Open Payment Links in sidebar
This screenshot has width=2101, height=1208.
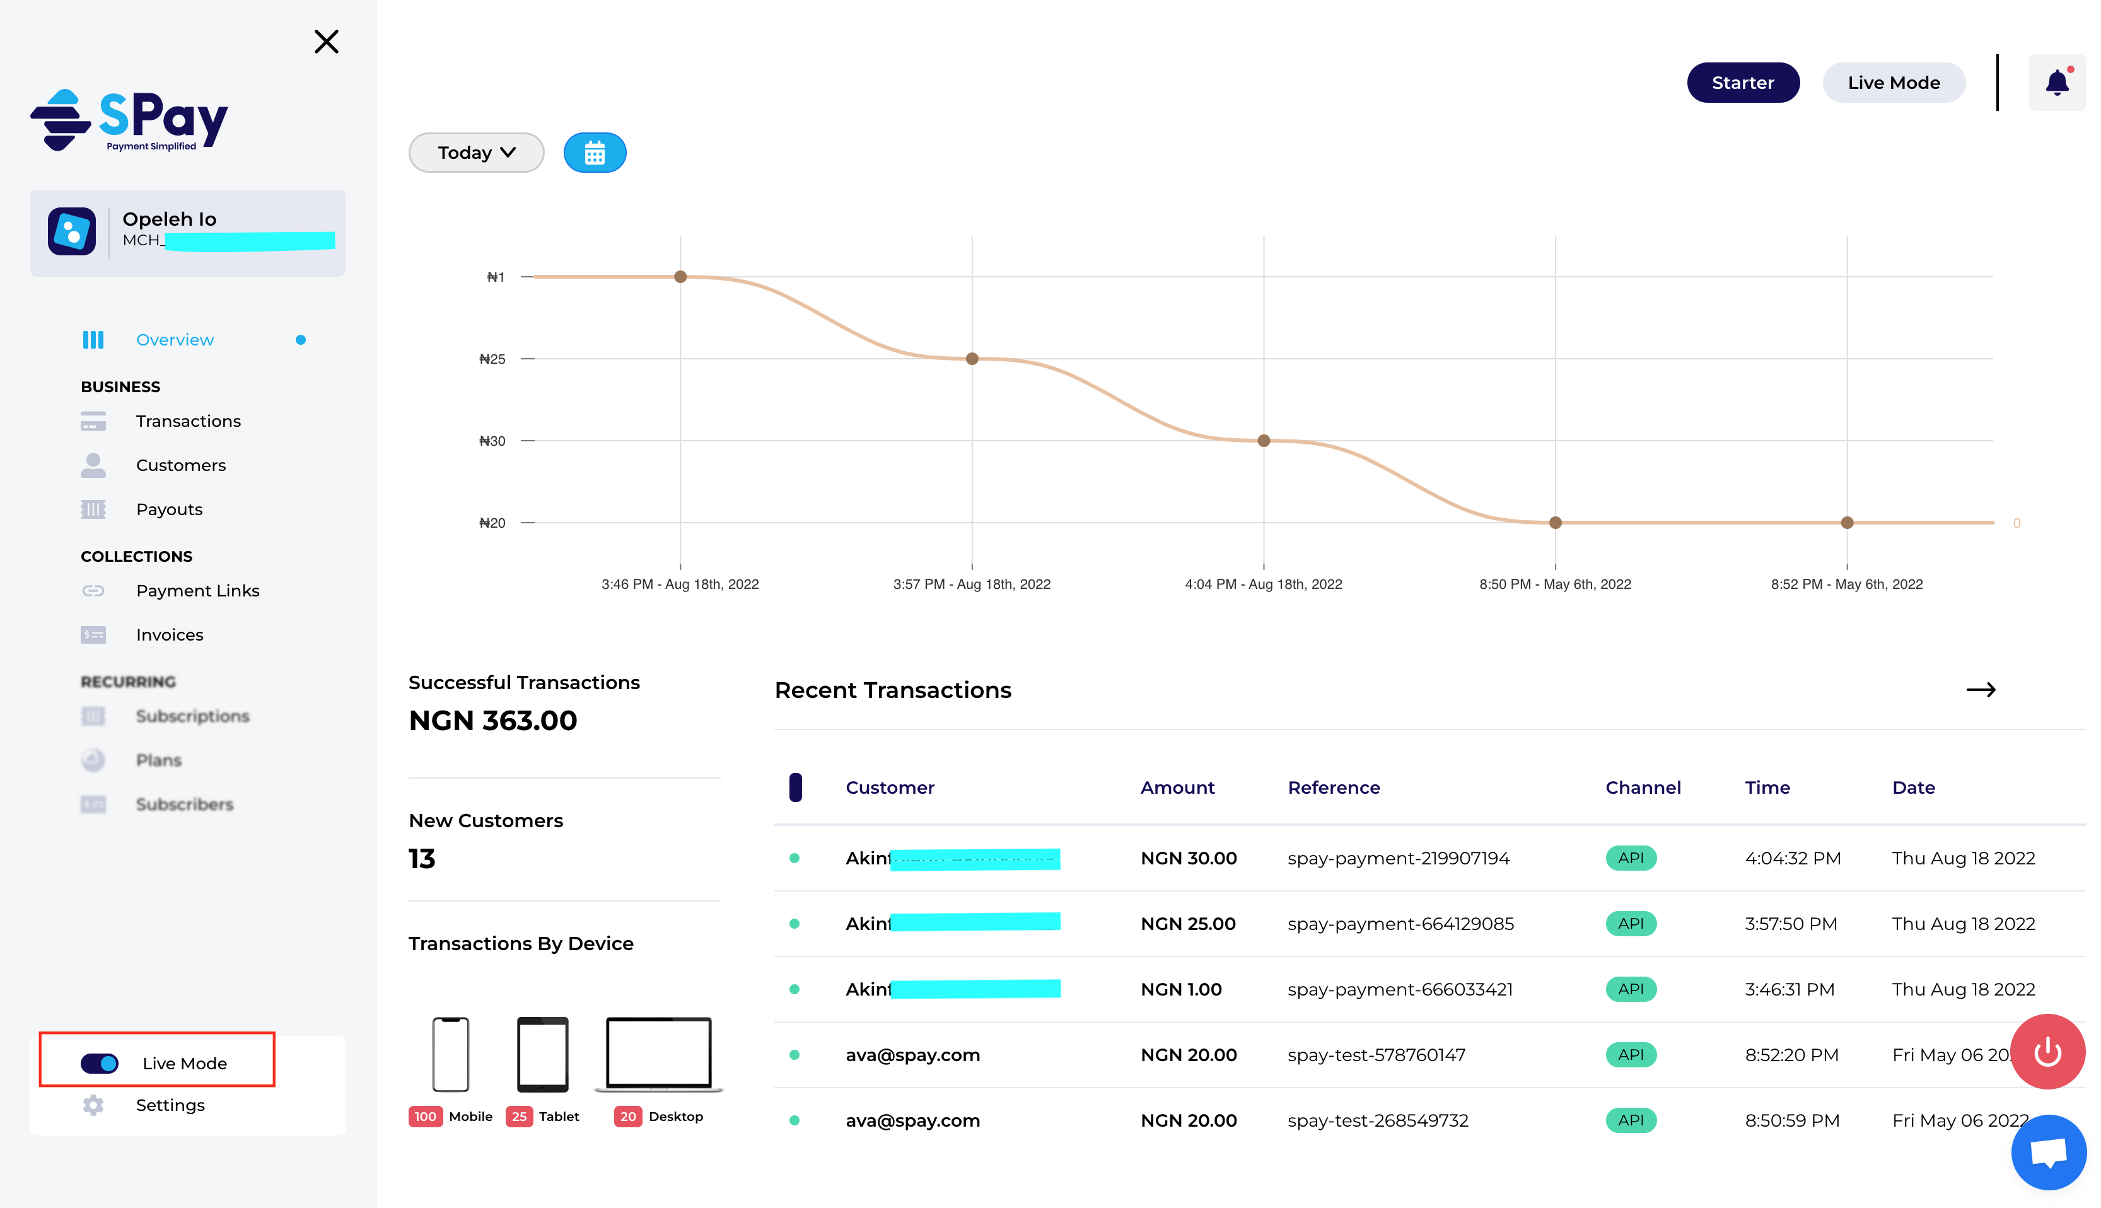coord(197,591)
